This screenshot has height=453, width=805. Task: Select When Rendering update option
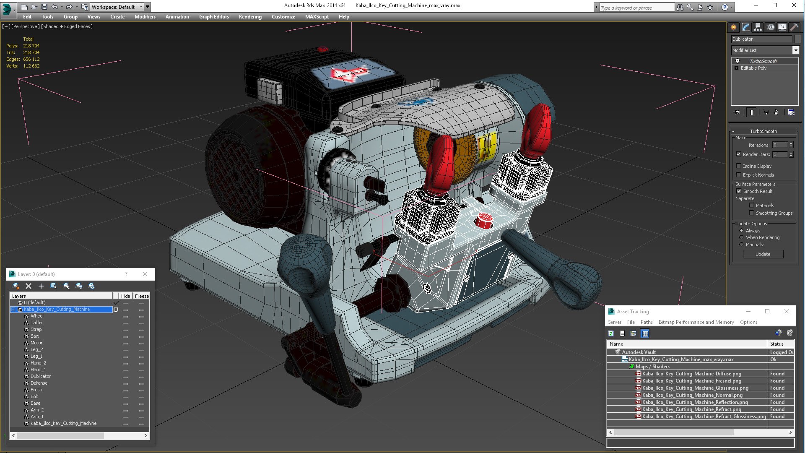741,237
